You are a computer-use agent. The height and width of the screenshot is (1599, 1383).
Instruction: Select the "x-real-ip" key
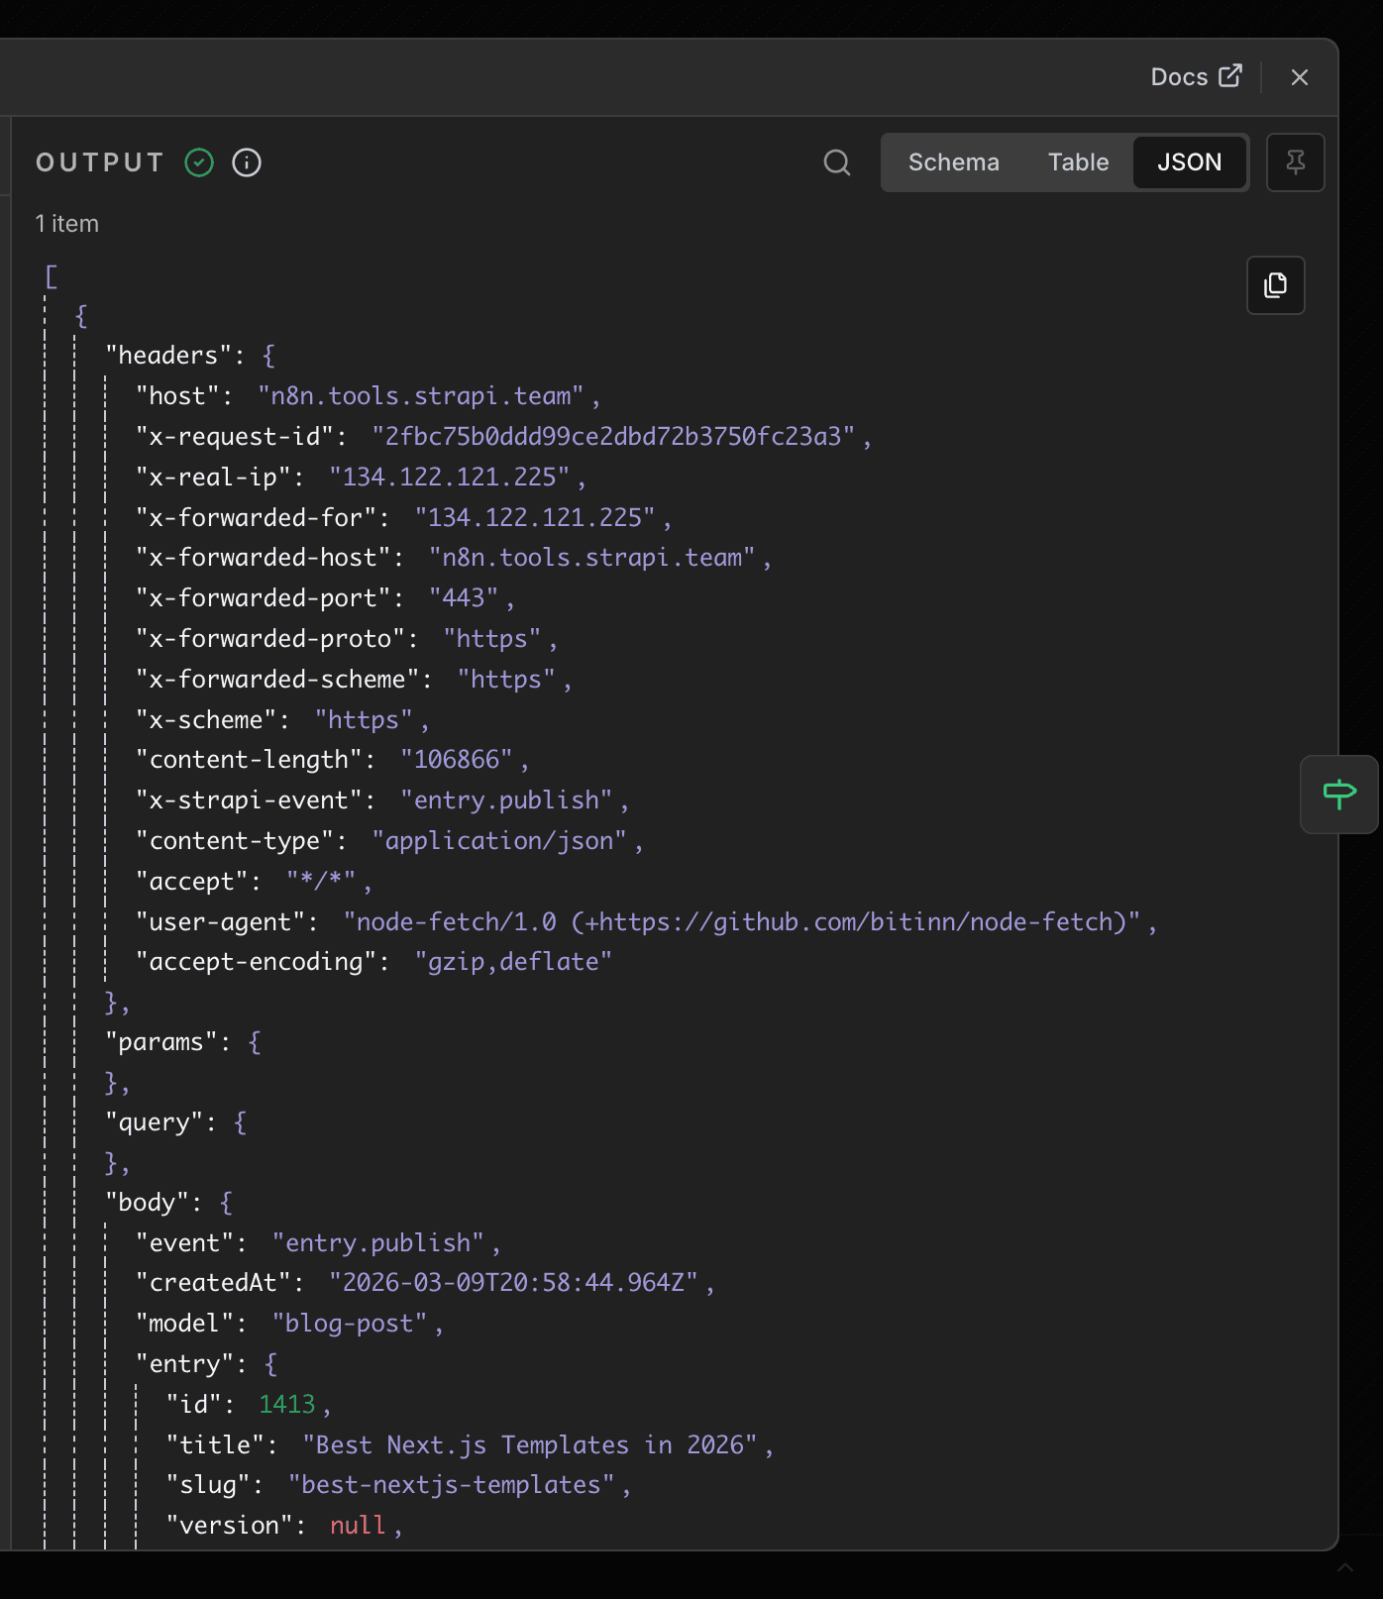coord(213,478)
